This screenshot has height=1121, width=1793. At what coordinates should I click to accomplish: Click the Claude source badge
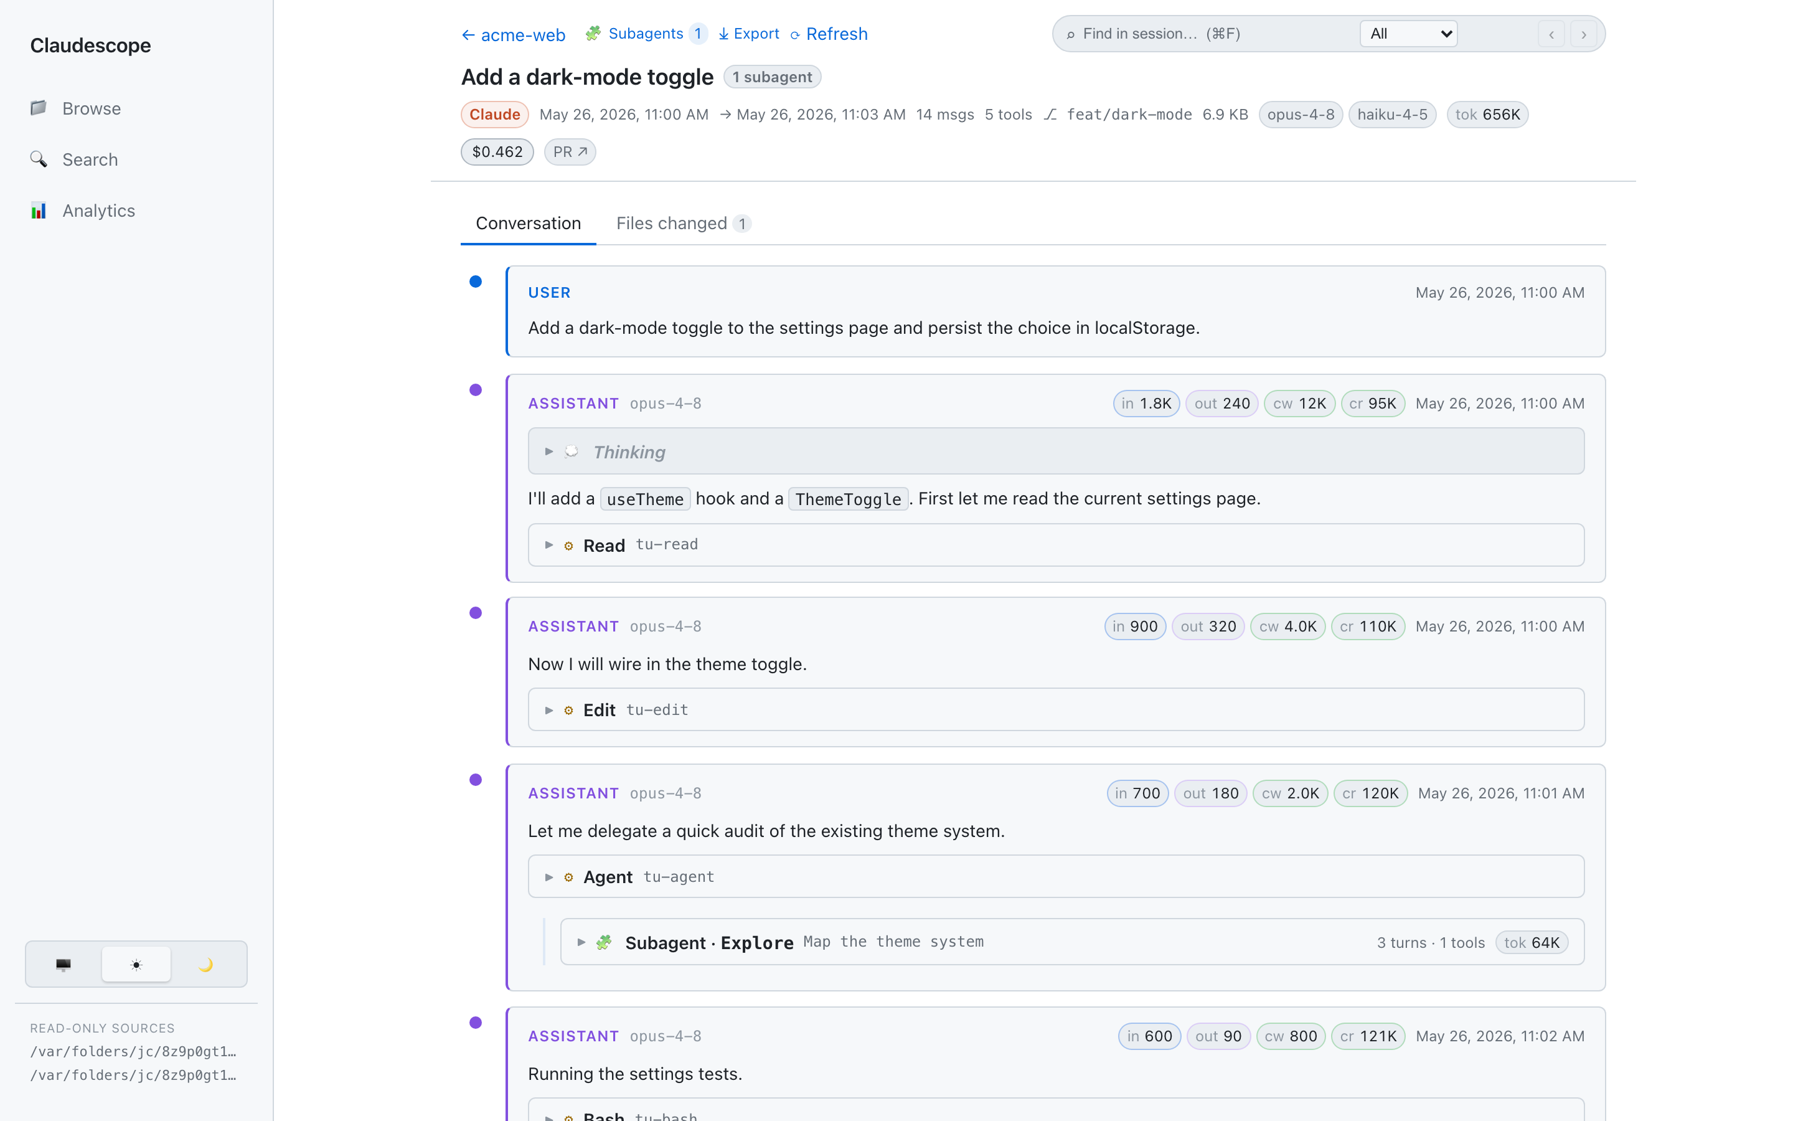[494, 114]
